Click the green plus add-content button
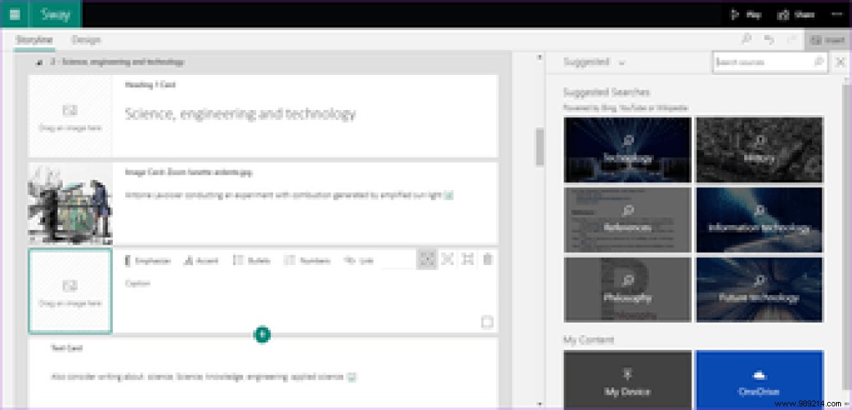This screenshot has width=852, height=410. [x=262, y=334]
